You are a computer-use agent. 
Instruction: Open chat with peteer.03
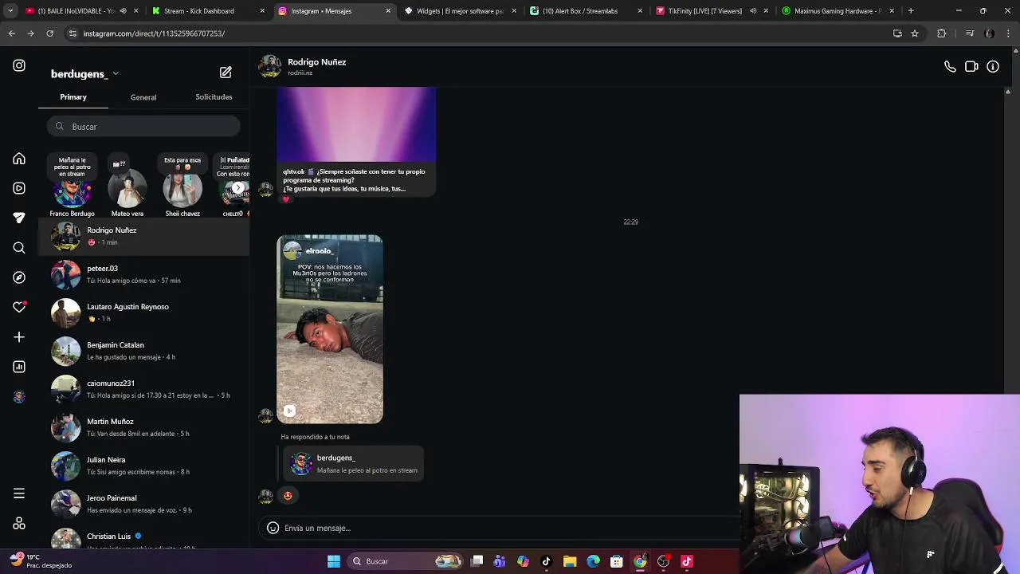point(143,274)
